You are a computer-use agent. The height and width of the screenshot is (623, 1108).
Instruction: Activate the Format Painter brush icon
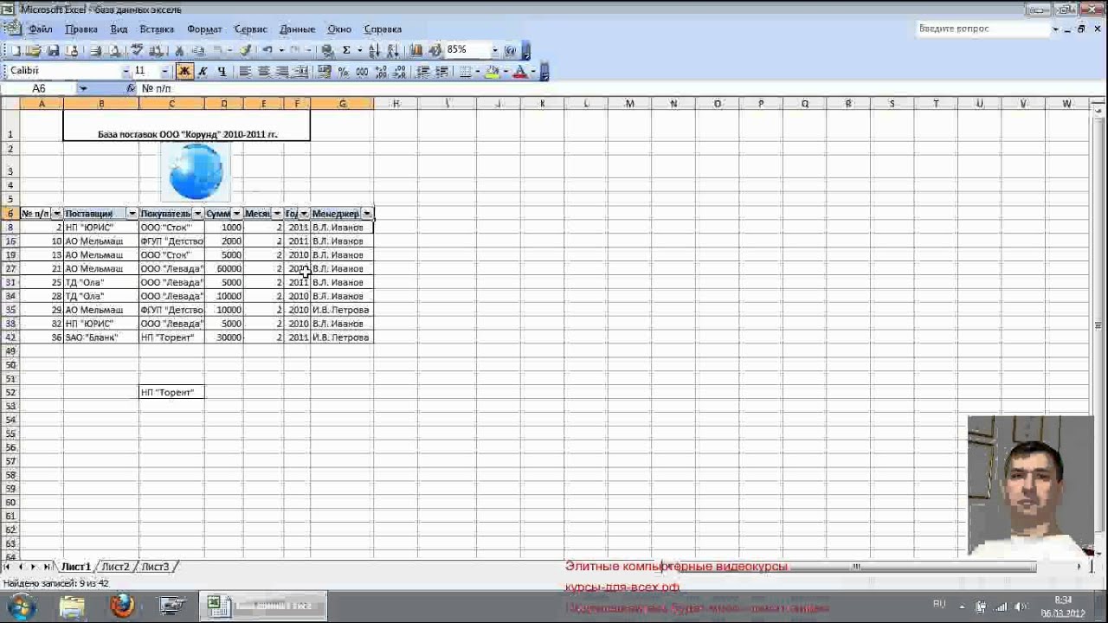tap(246, 51)
